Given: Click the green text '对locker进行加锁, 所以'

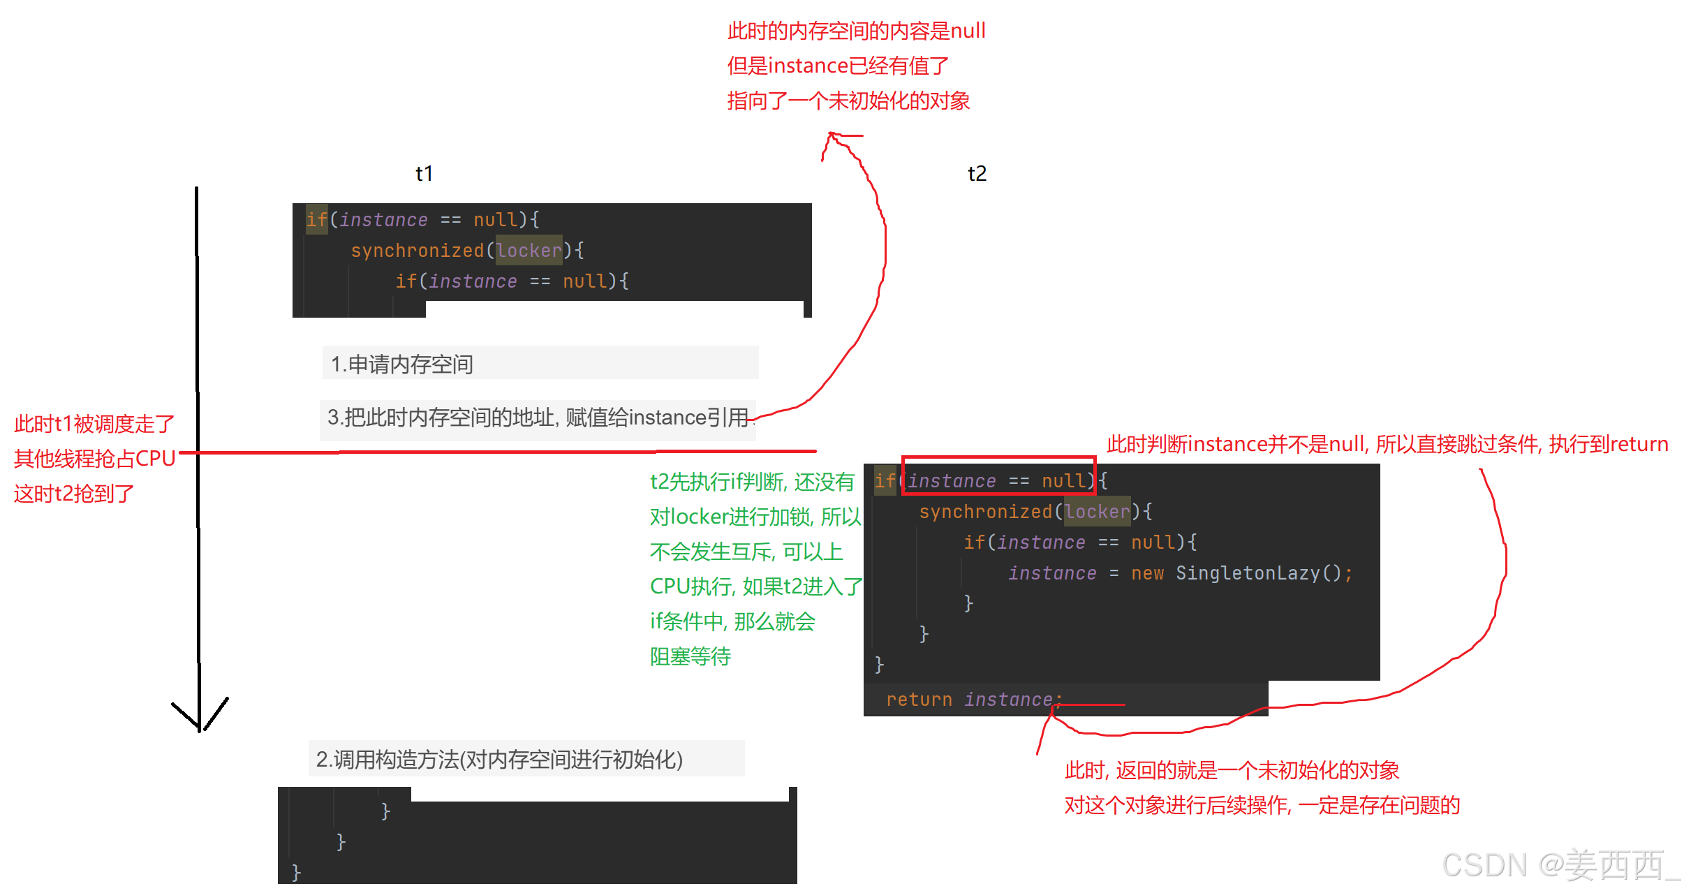Looking at the screenshot, I should [x=755, y=517].
